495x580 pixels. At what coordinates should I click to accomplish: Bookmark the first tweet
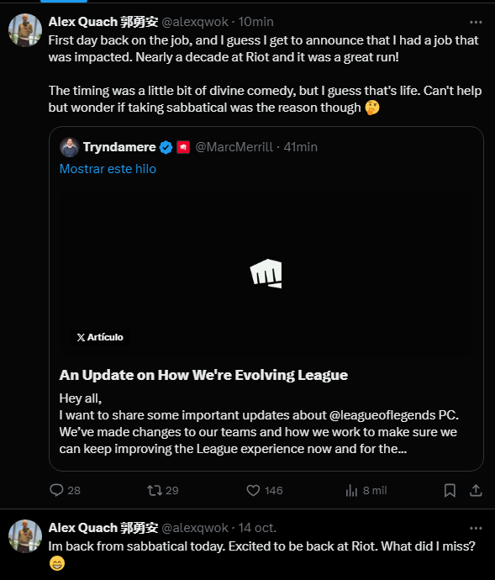(x=450, y=491)
